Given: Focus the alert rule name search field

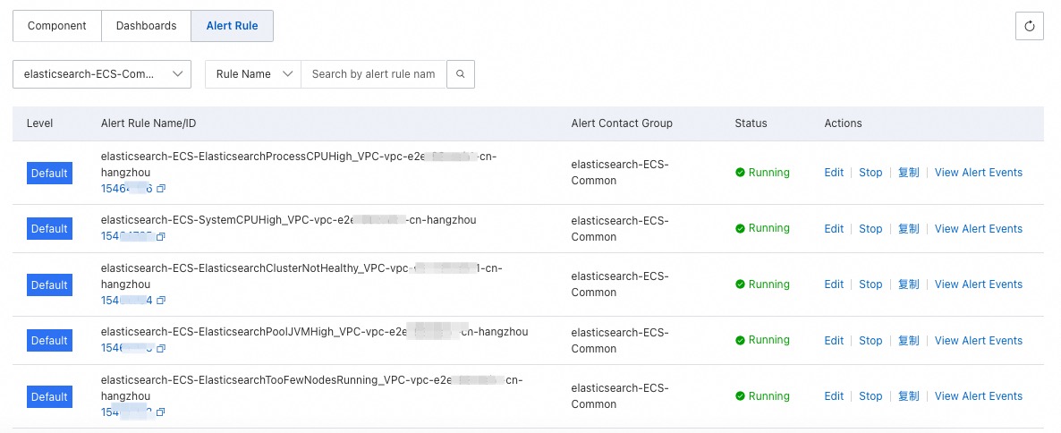Looking at the screenshot, I should click(x=373, y=74).
